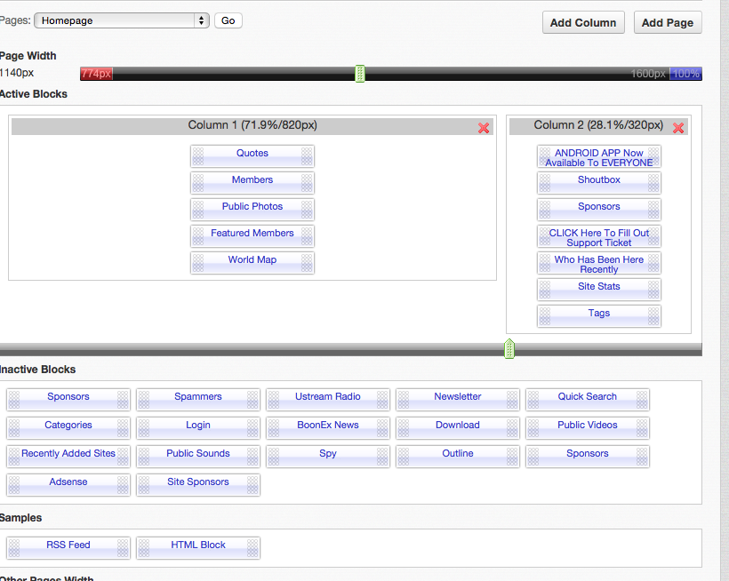Click the World Map block

252,260
